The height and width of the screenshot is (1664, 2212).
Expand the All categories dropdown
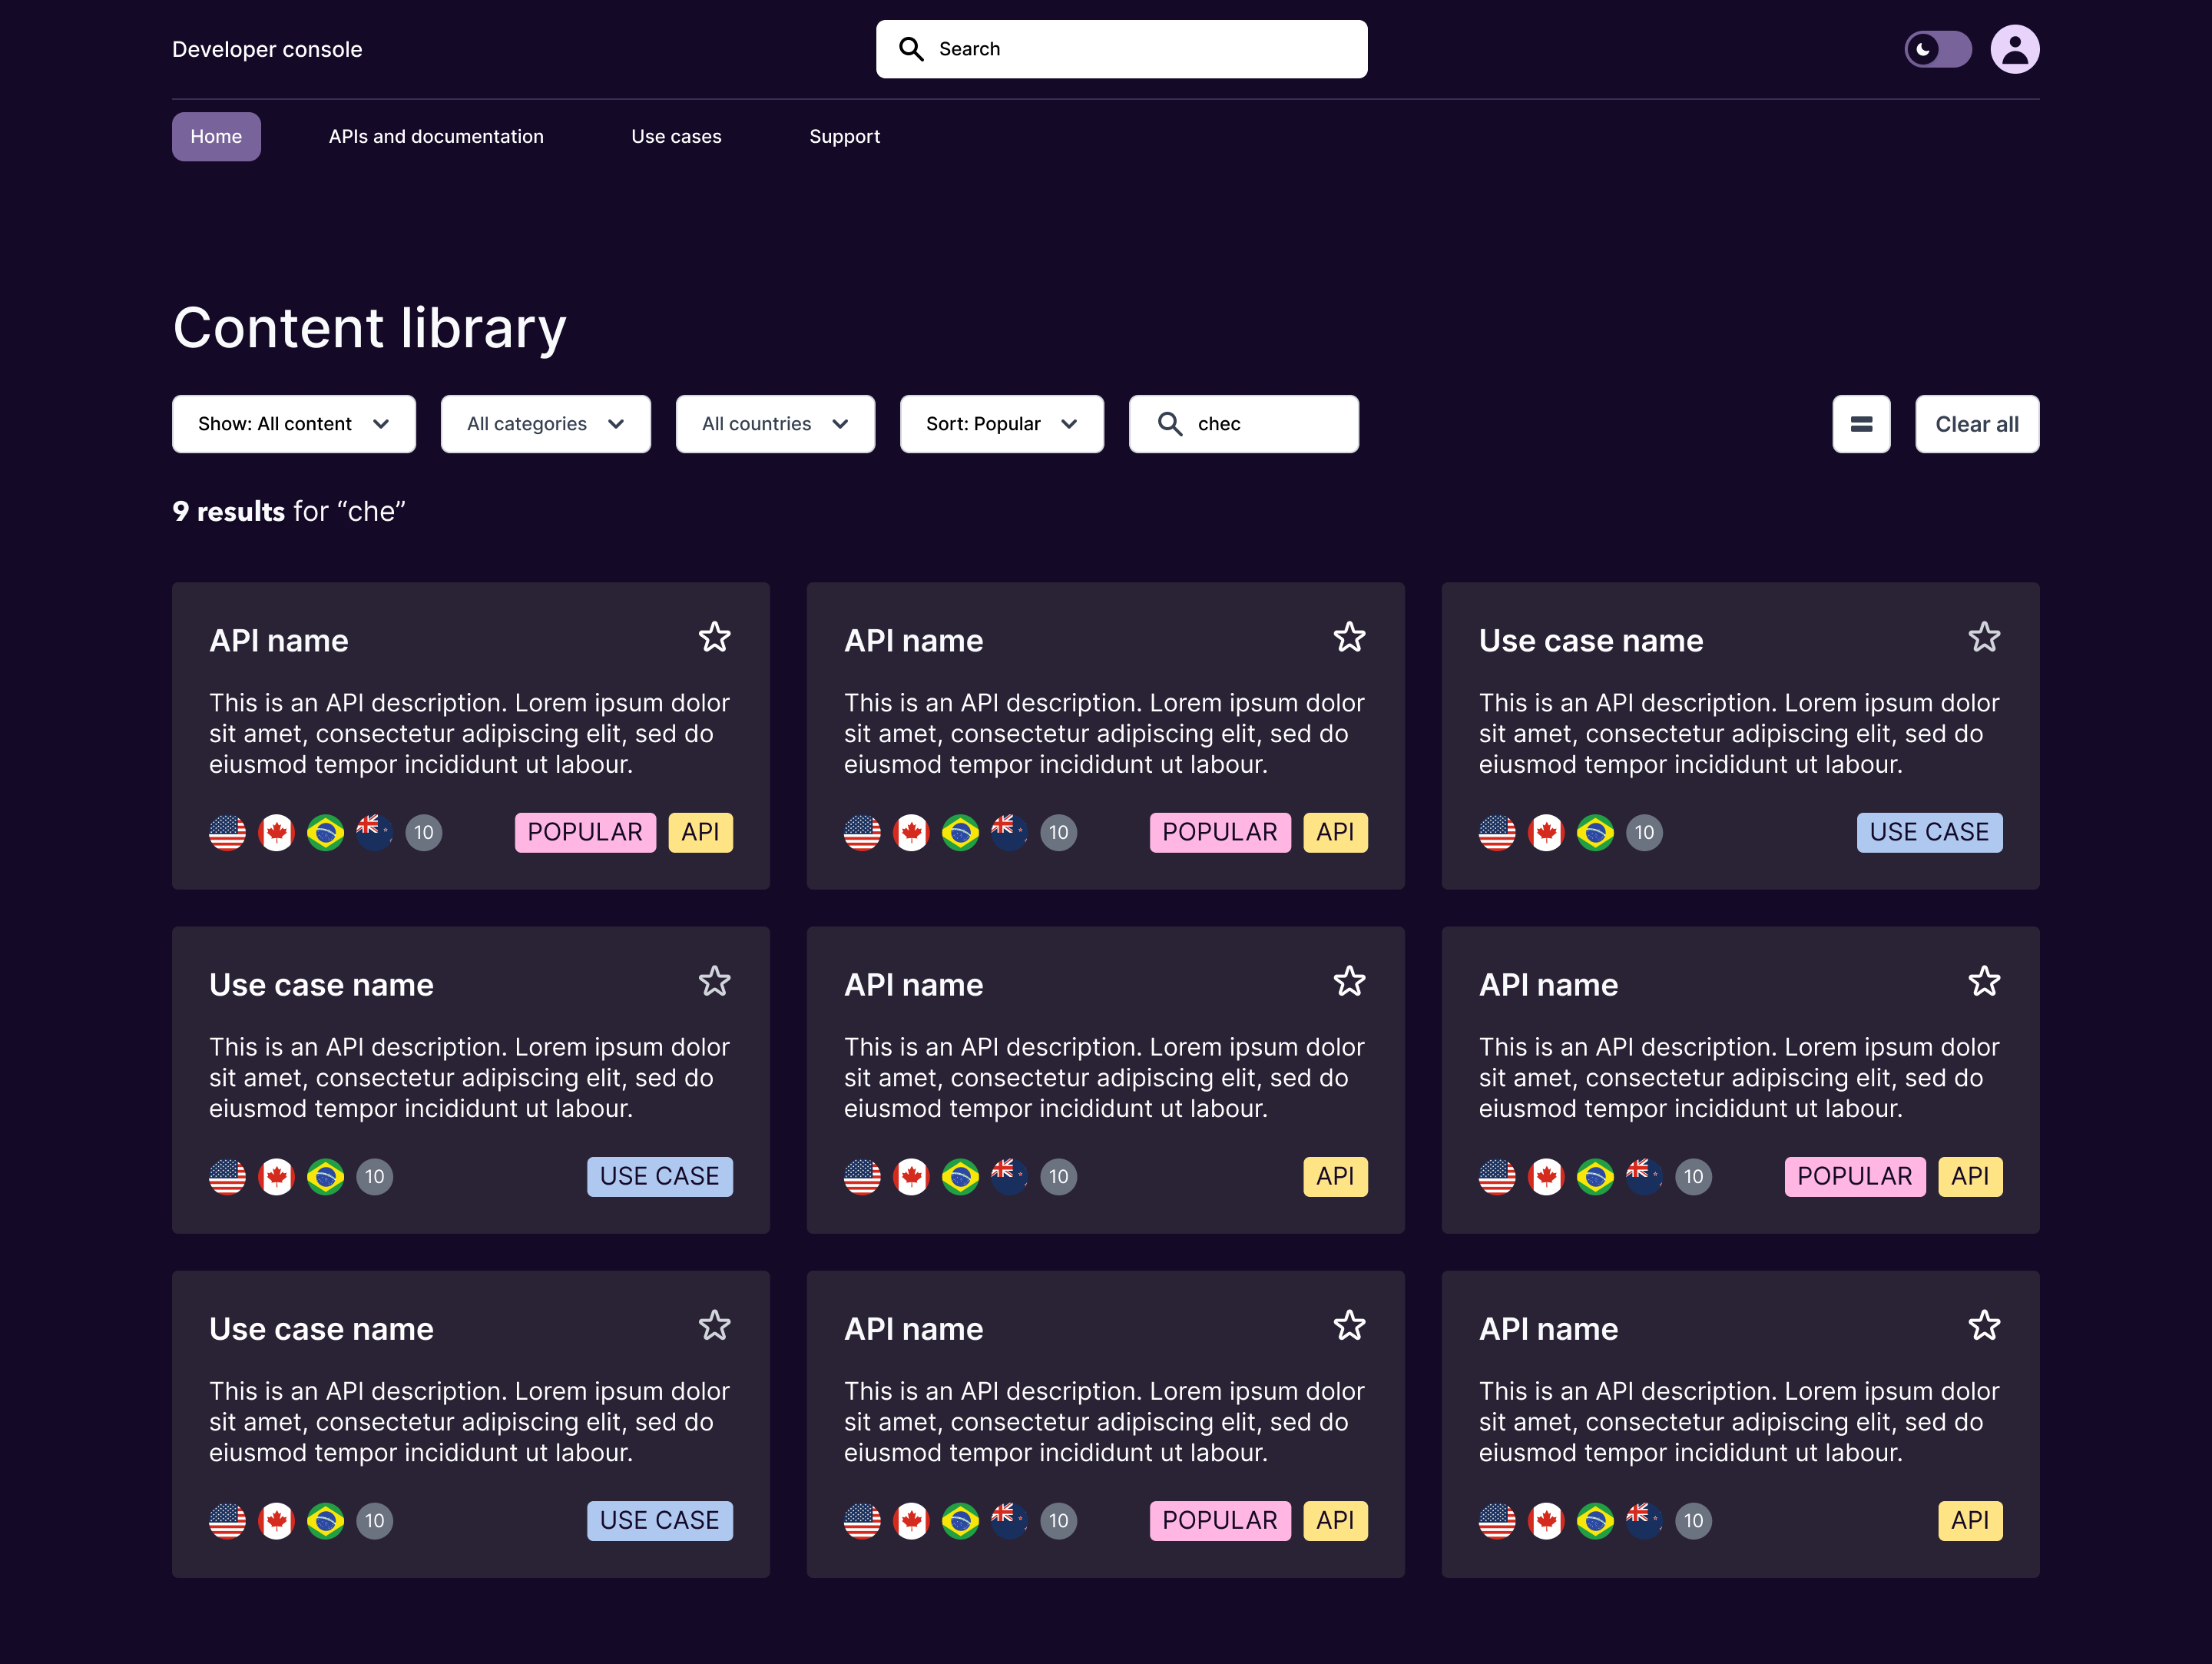point(545,424)
